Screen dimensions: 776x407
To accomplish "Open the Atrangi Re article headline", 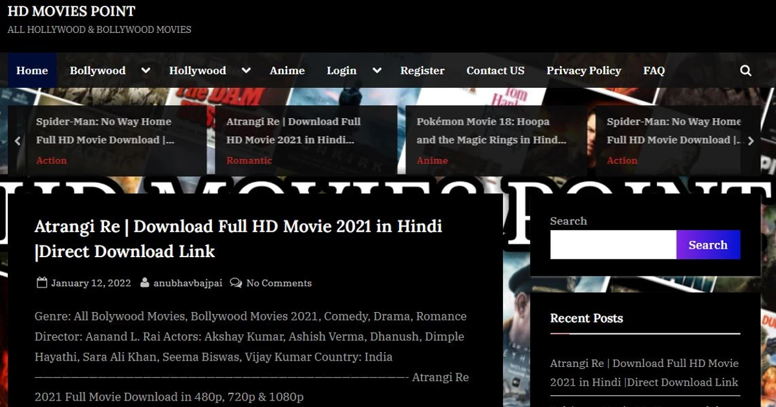I will coord(238,239).
